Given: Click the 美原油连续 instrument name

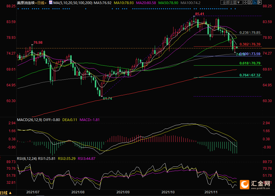Looking at the screenshot, I should point(25,3).
